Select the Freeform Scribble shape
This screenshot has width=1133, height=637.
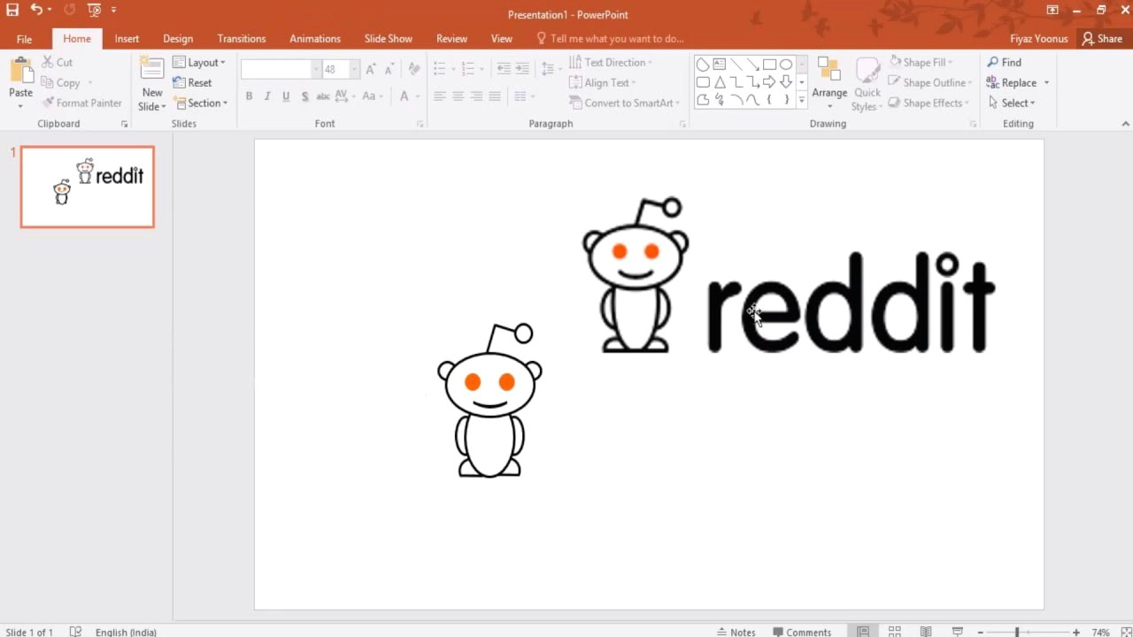720,100
